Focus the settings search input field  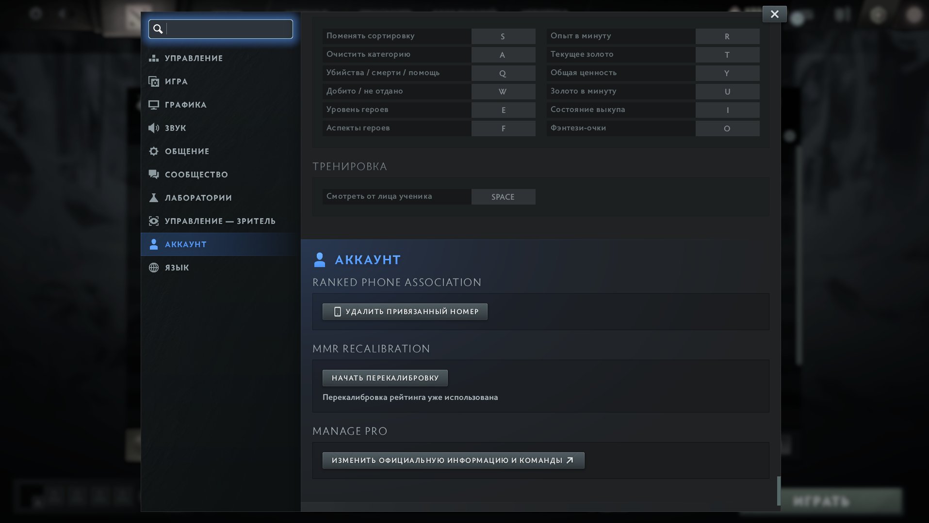point(228,29)
